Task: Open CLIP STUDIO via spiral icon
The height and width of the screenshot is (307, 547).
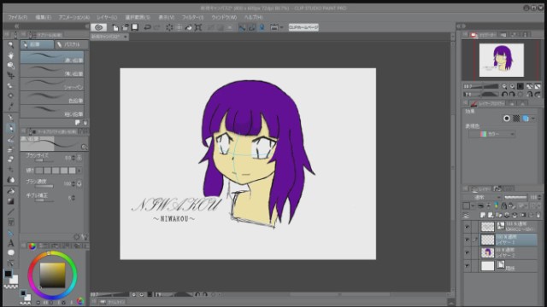Action: (x=99, y=27)
